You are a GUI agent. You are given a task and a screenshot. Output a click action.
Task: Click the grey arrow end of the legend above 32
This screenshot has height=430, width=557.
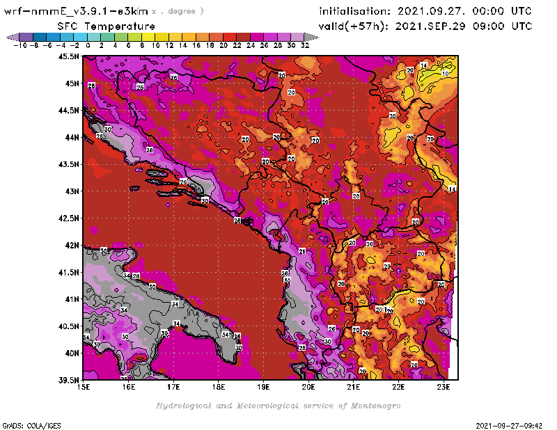311,38
